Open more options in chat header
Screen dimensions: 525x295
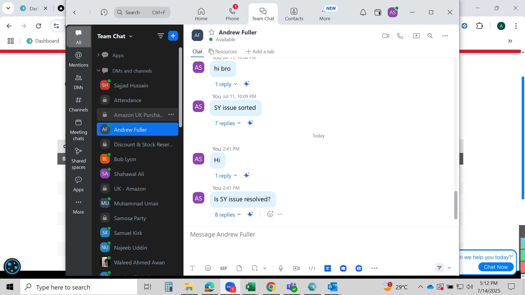click(x=445, y=36)
